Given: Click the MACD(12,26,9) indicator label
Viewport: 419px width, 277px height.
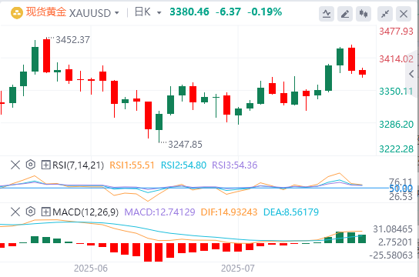Looking at the screenshot, I should [x=85, y=212].
